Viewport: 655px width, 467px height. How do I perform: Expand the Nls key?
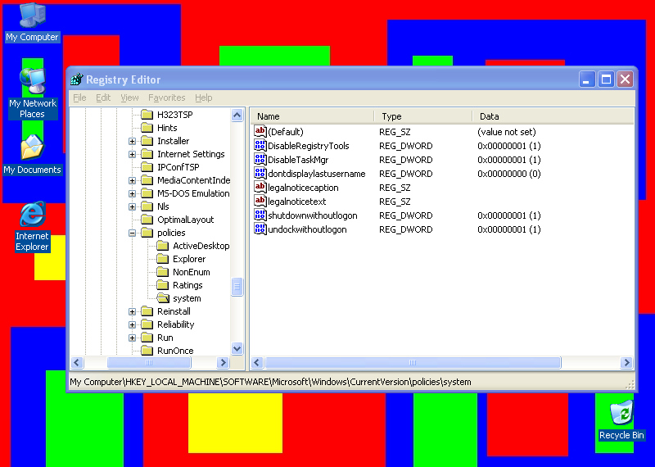[x=132, y=206]
